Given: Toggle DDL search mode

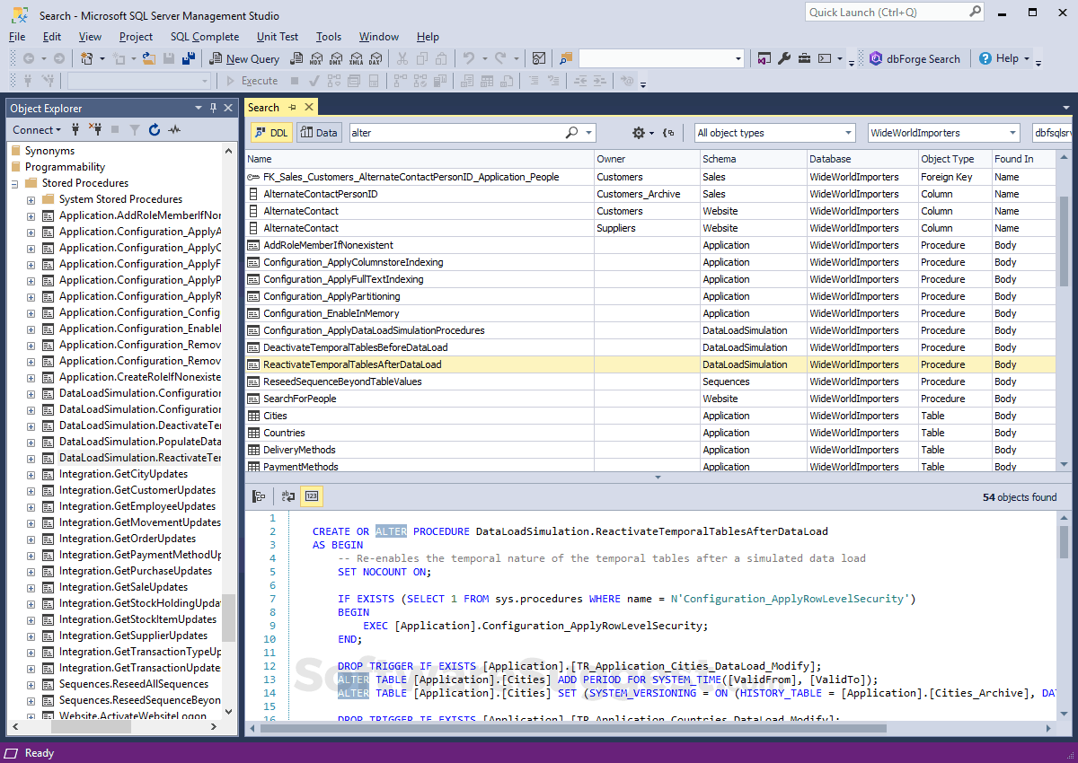Looking at the screenshot, I should click(270, 133).
